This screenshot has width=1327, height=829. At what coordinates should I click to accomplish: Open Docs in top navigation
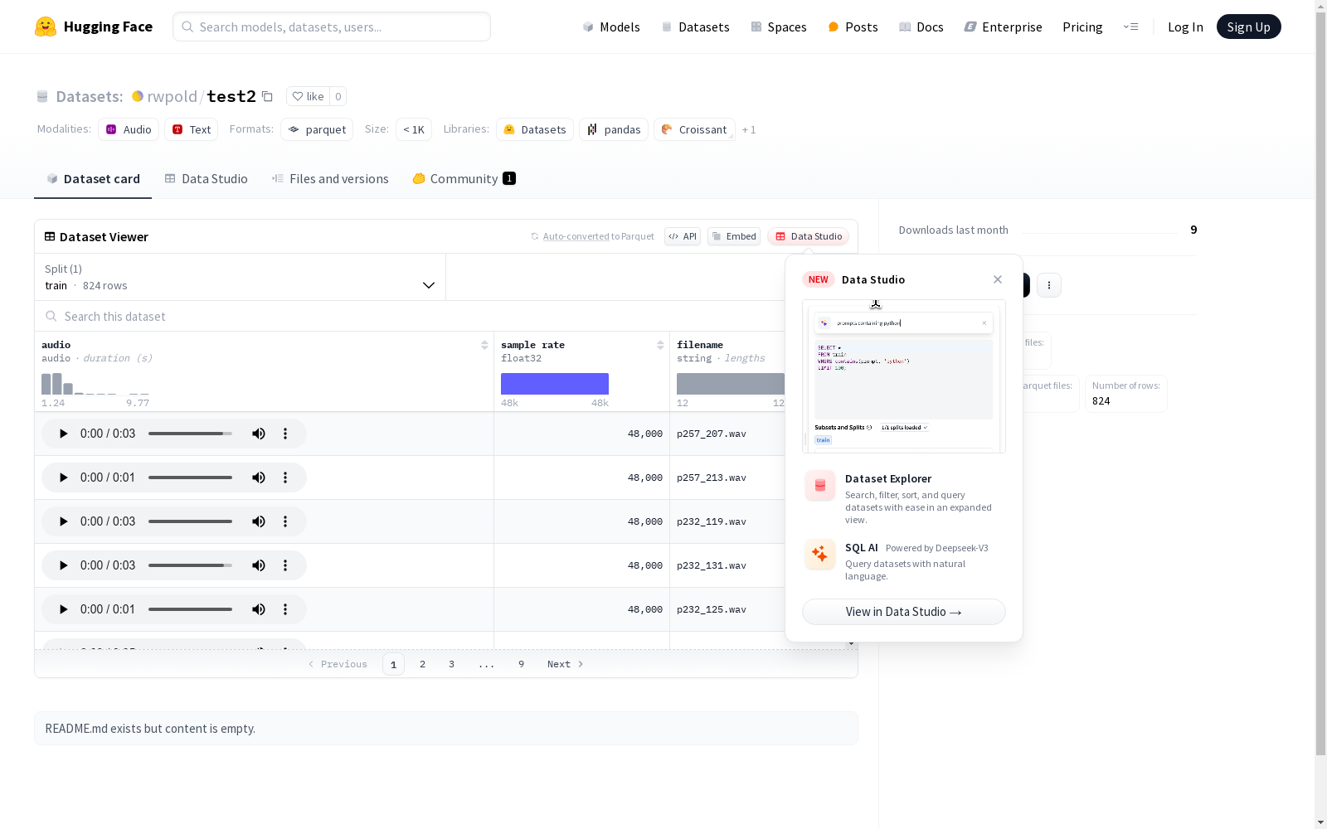point(921,27)
